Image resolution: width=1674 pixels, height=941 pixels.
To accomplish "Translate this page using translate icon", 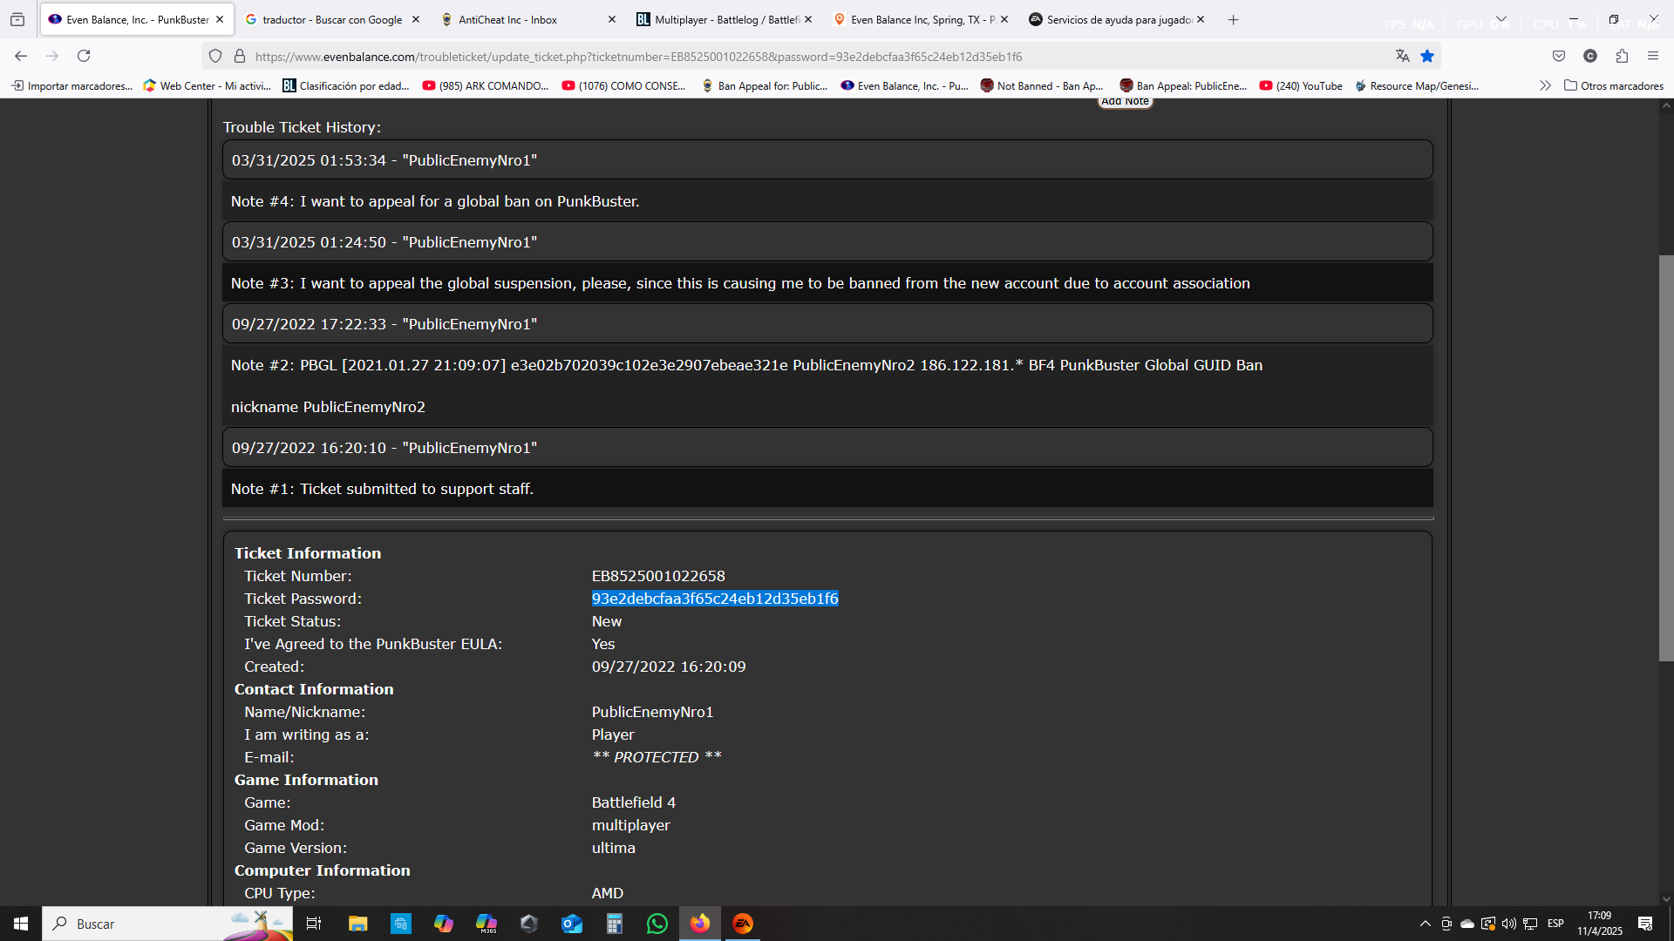I will [1402, 56].
